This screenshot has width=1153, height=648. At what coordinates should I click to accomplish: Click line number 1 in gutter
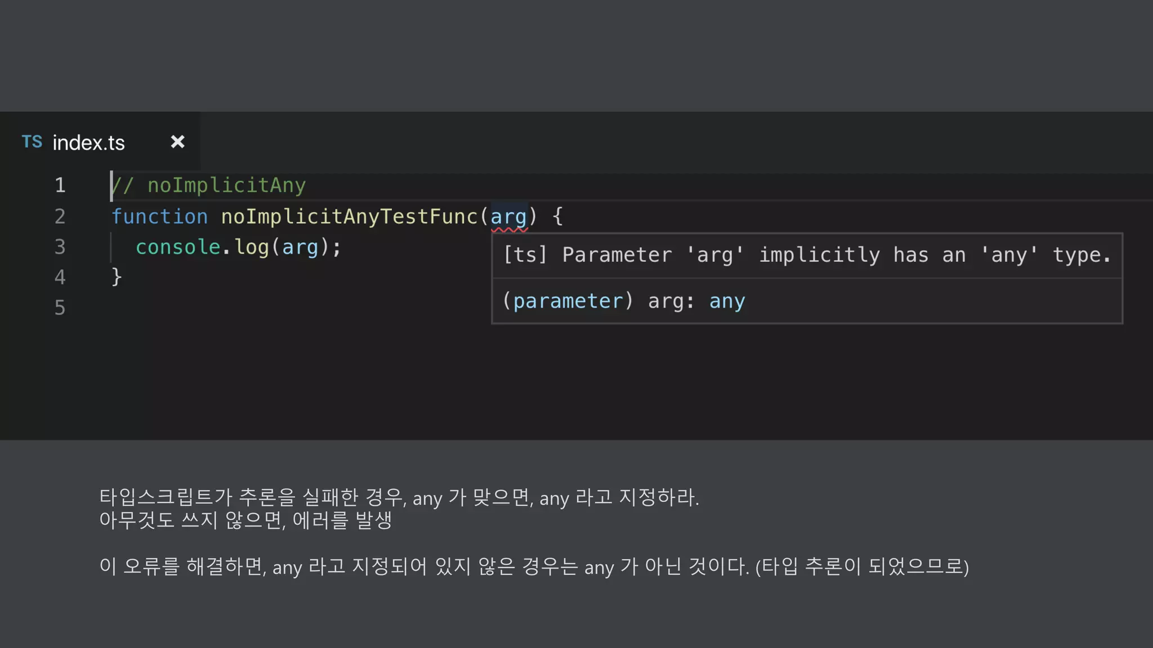point(60,186)
